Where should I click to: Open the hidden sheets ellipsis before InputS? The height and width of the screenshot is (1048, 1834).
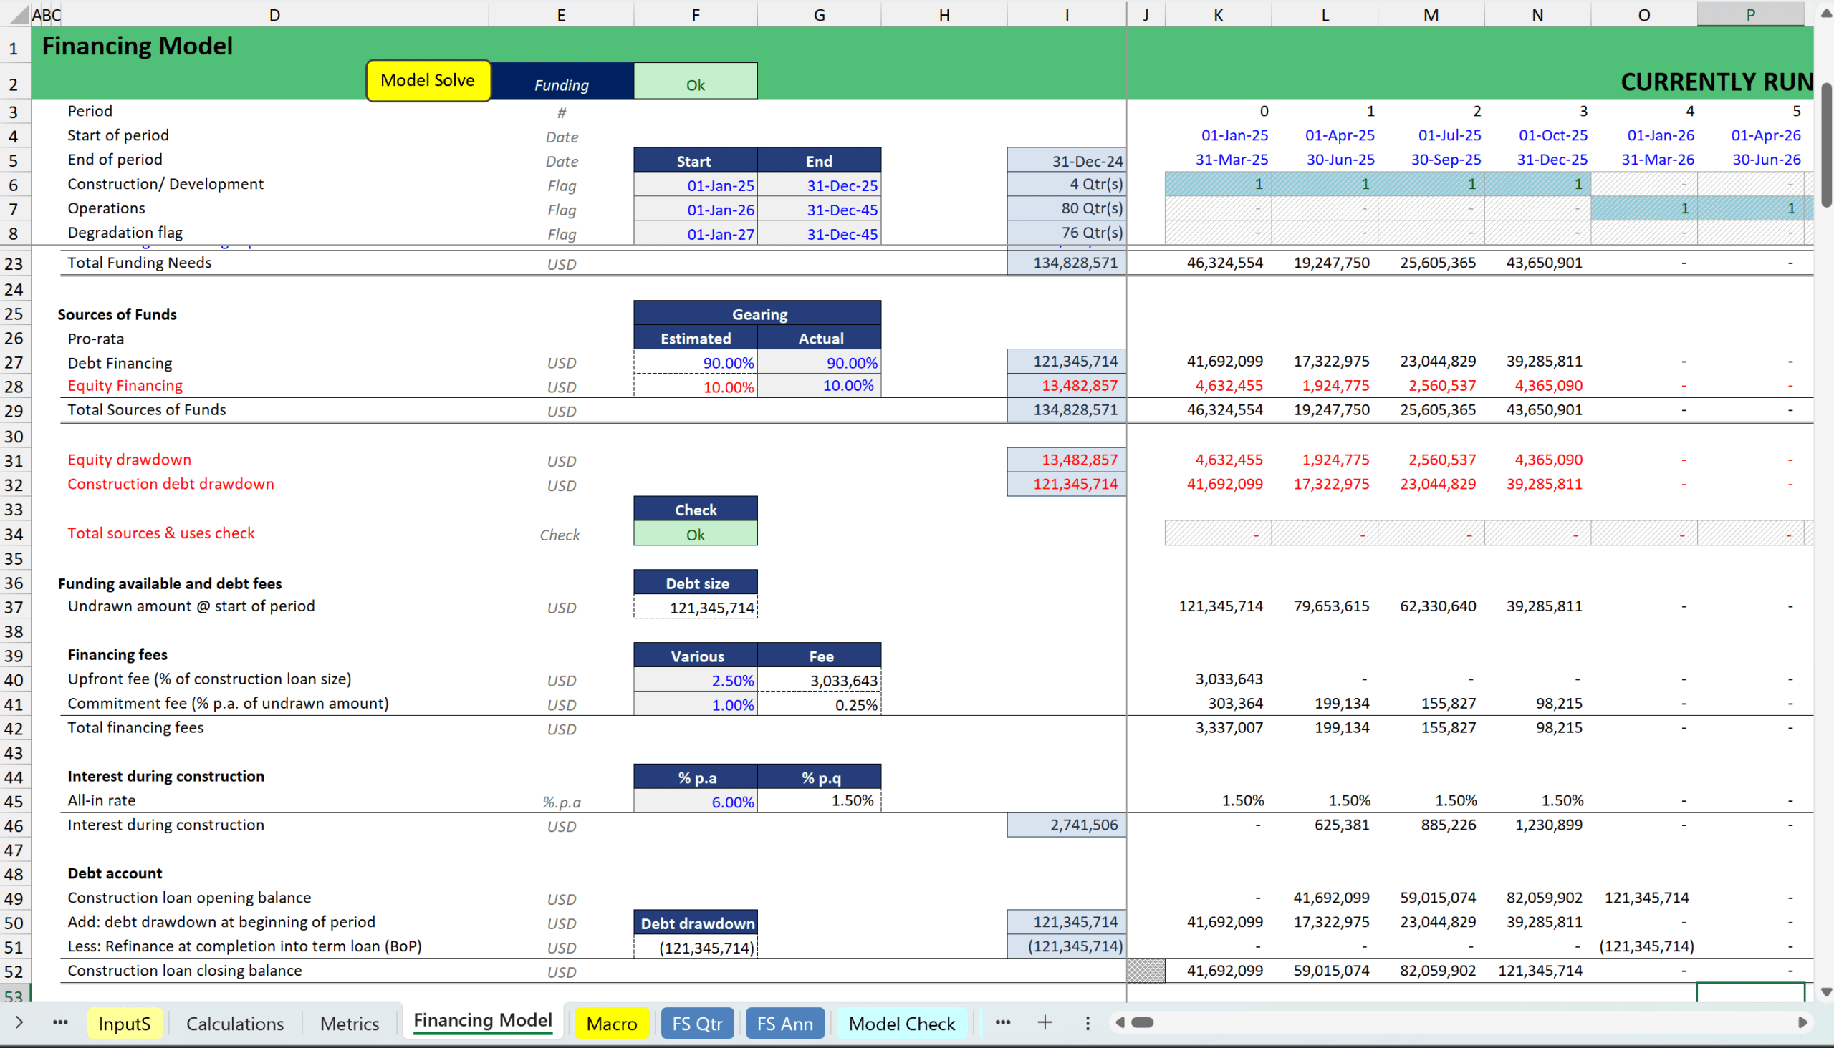(x=60, y=1023)
